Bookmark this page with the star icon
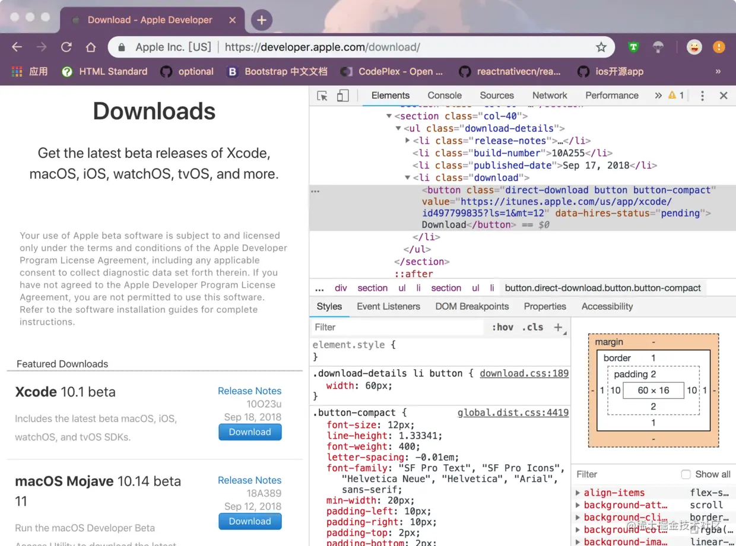The height and width of the screenshot is (546, 736). 601,47
